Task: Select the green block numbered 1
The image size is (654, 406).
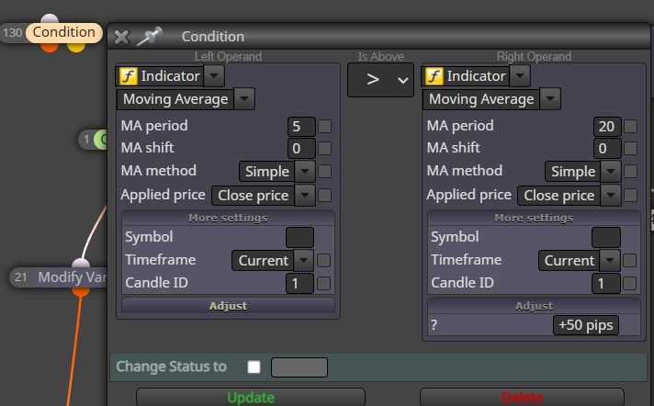Action: (x=93, y=140)
